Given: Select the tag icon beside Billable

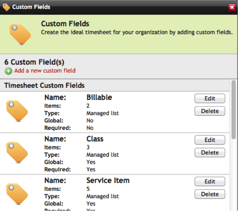Looking at the screenshot, I should (x=17, y=111).
